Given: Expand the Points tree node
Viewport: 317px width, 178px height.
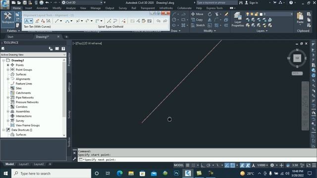Looking at the screenshot, I should (x=8, y=65).
